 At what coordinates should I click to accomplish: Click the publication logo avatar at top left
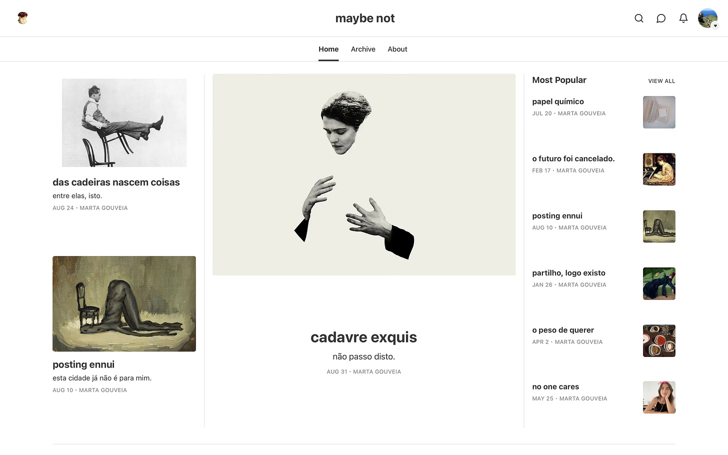point(22,18)
